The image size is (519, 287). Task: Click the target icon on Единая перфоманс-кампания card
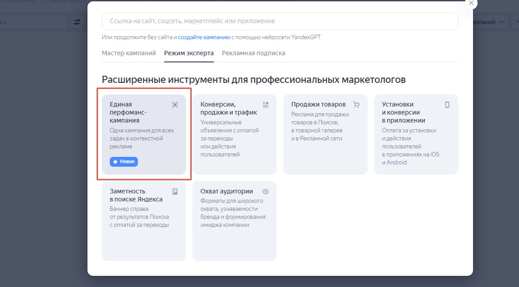pyautogui.click(x=175, y=105)
